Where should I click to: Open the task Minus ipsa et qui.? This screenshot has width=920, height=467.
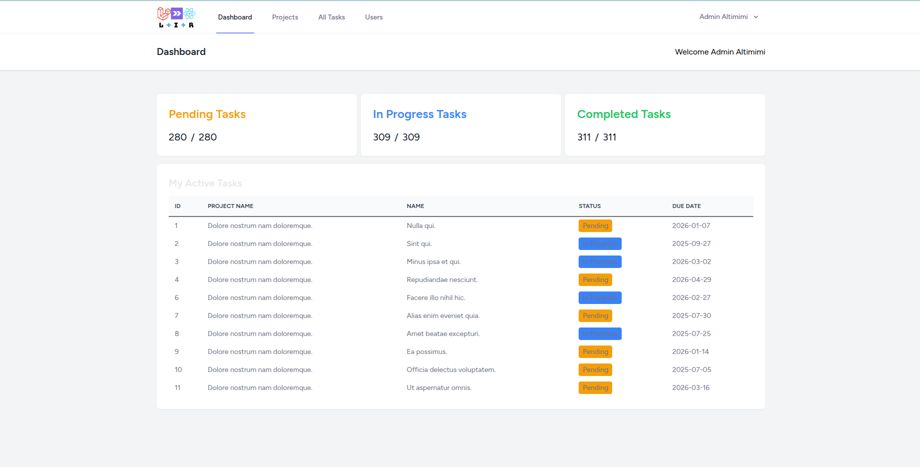pos(433,262)
